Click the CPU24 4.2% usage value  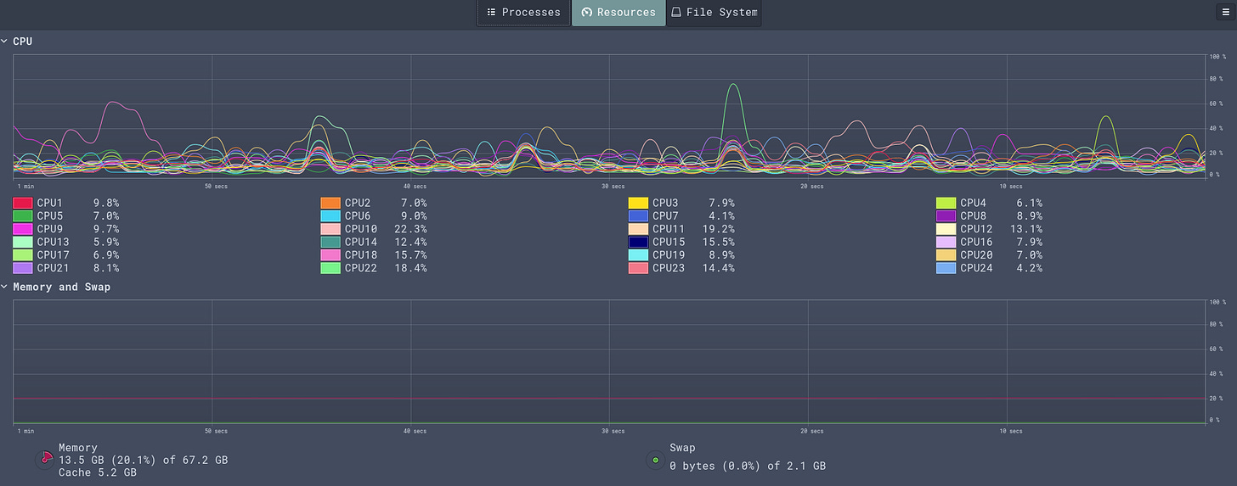1030,268
